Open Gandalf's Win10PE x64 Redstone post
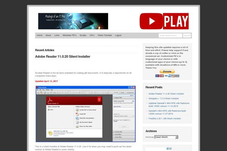227x151 pixels. tap(169, 105)
